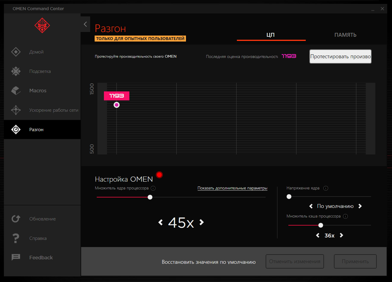
Task: Increase the 45x core multiplier with right arrow
Action: pyautogui.click(x=202, y=222)
